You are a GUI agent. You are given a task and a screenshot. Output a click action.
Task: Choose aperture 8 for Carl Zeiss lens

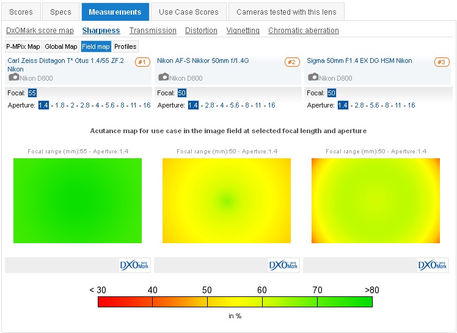click(x=122, y=105)
